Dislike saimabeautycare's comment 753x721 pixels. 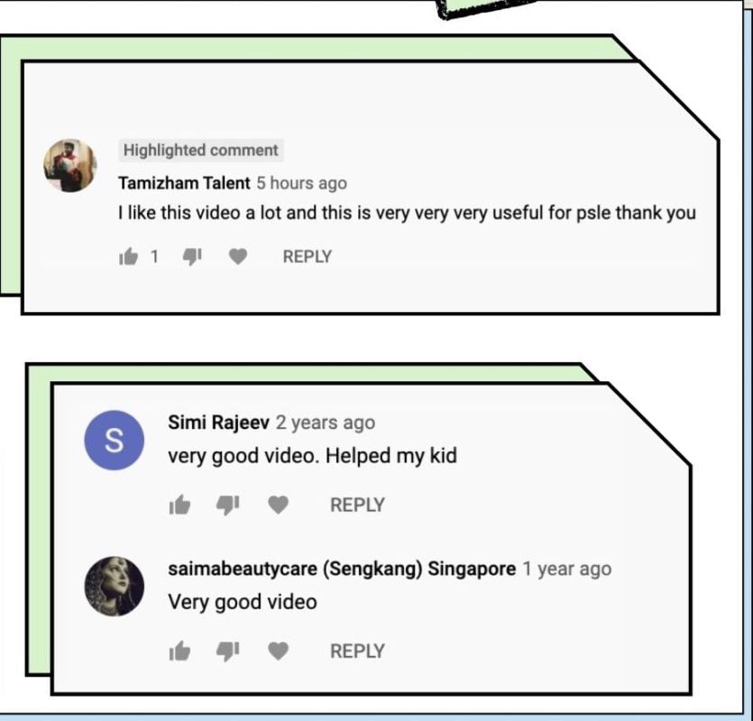point(227,652)
